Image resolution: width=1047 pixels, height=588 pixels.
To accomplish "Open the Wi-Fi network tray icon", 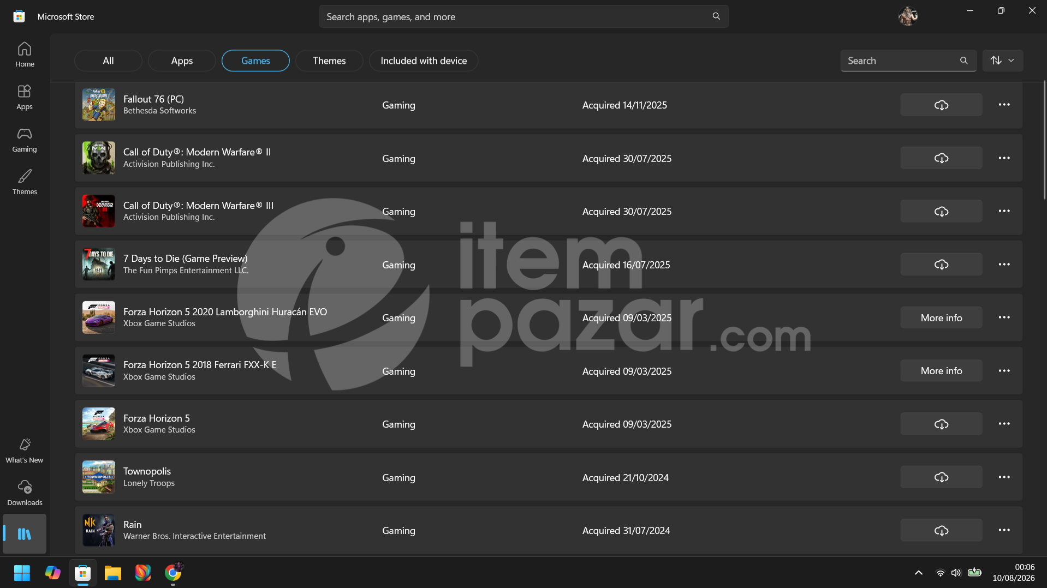I will [940, 573].
